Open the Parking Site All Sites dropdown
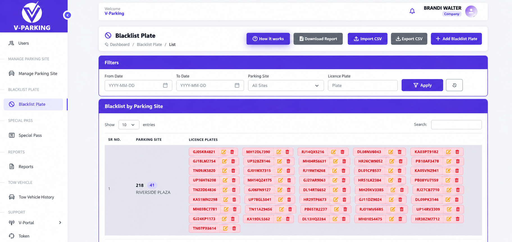 (x=286, y=86)
